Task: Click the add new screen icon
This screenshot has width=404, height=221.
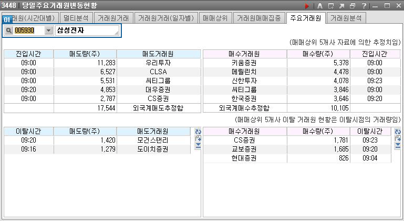Action: [x=331, y=6]
